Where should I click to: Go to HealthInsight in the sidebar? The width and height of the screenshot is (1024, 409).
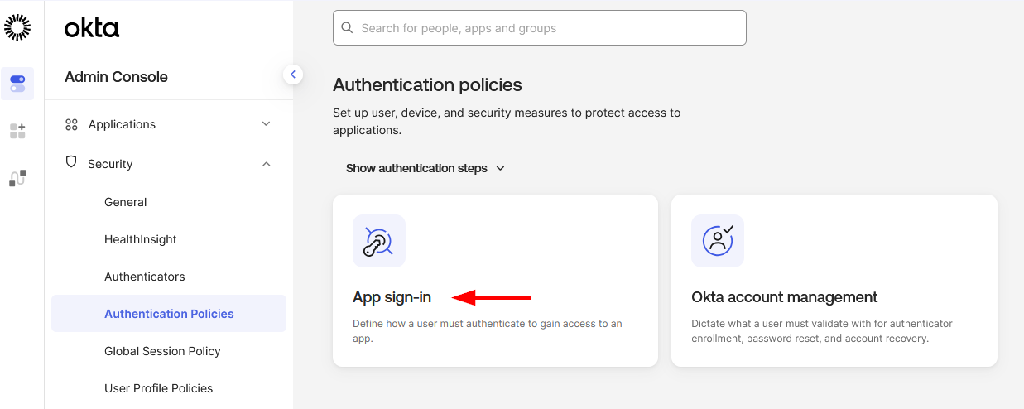pos(140,239)
